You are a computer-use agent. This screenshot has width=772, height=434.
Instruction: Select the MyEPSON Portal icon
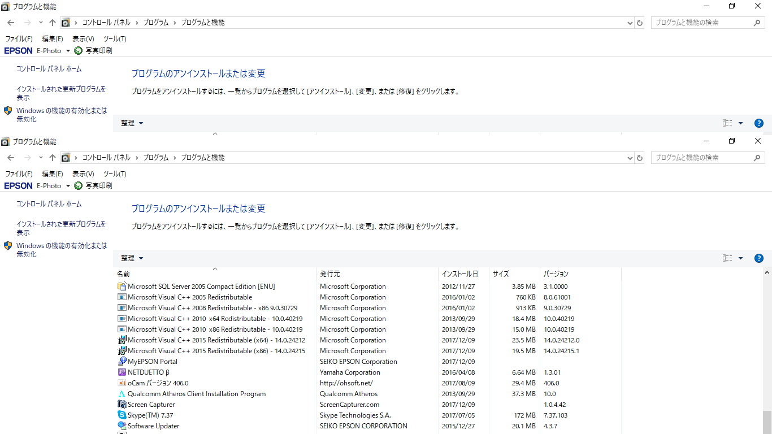click(122, 362)
